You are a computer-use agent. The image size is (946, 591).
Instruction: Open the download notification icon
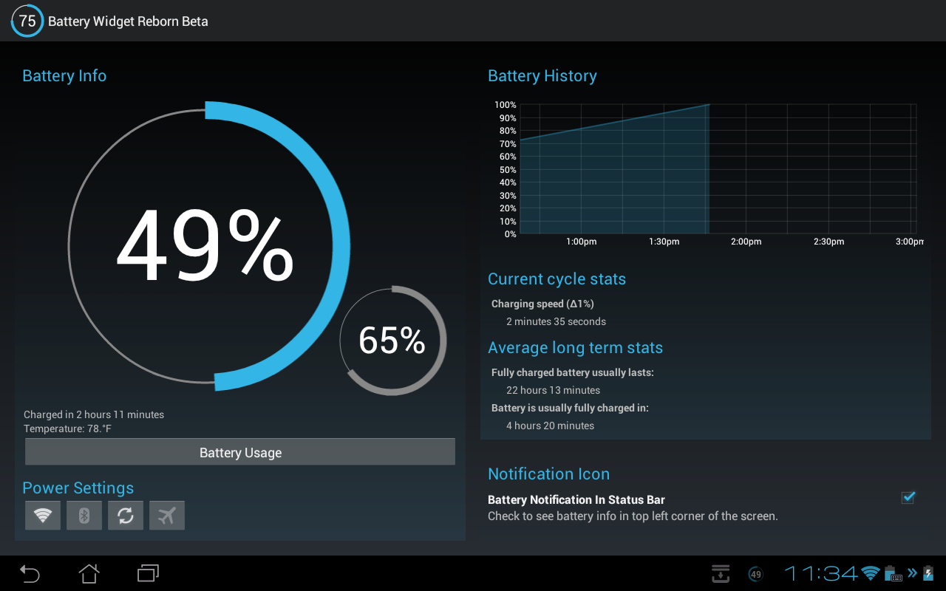(x=721, y=573)
